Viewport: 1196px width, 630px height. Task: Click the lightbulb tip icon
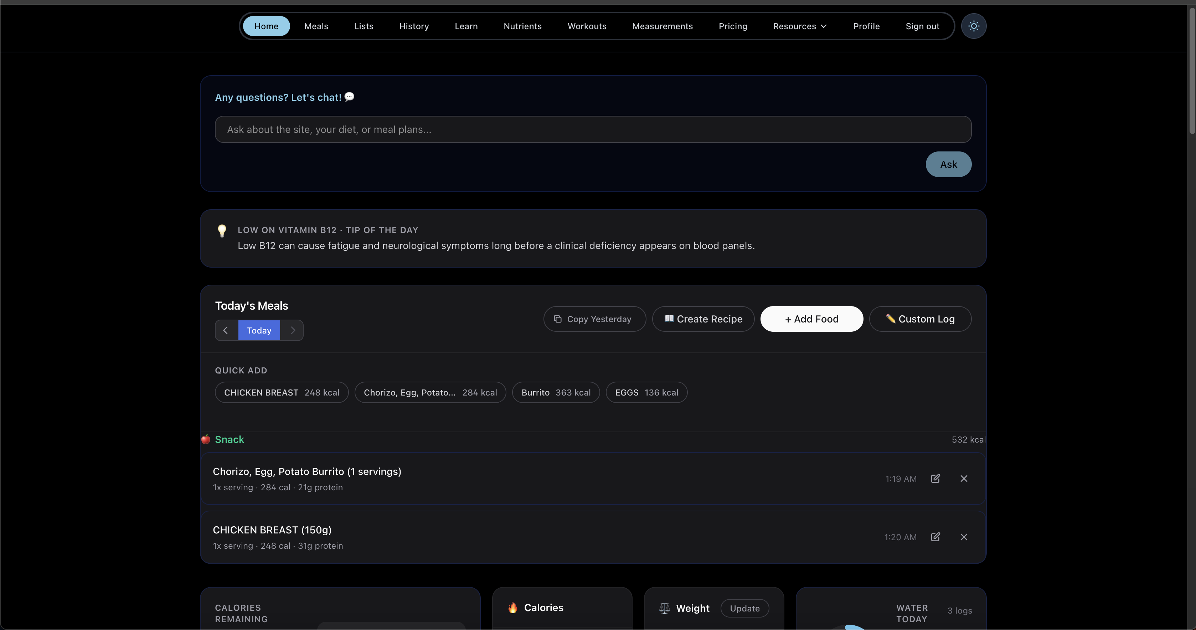pos(222,231)
